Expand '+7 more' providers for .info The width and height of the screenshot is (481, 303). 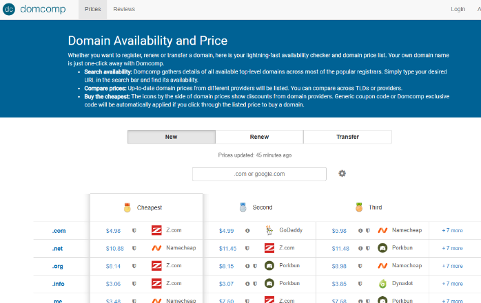pyautogui.click(x=452, y=284)
